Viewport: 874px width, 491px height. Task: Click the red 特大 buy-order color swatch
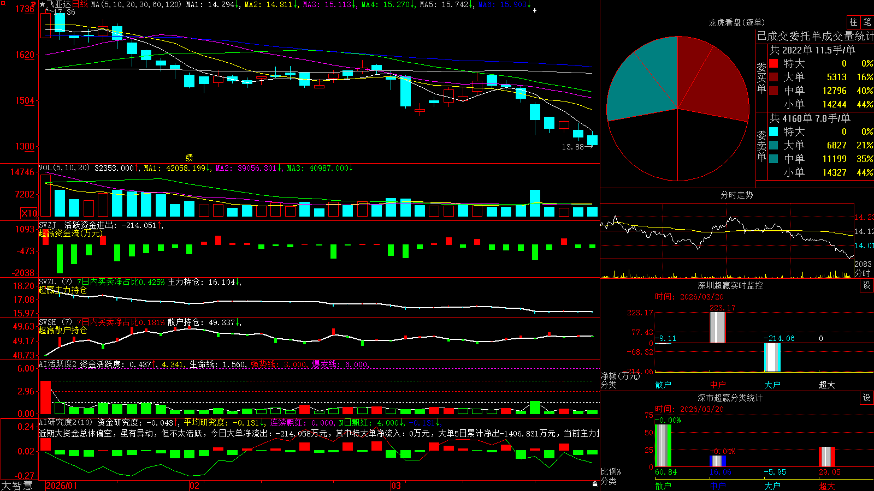click(x=773, y=63)
